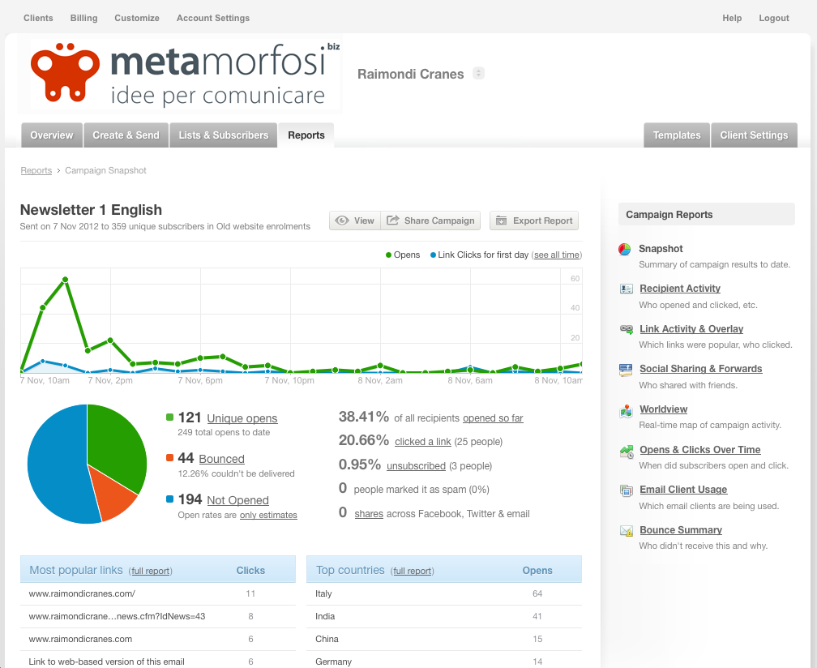Switch to the Lists & Subscribers tab
Viewport: 817px width, 668px height.
tap(224, 135)
